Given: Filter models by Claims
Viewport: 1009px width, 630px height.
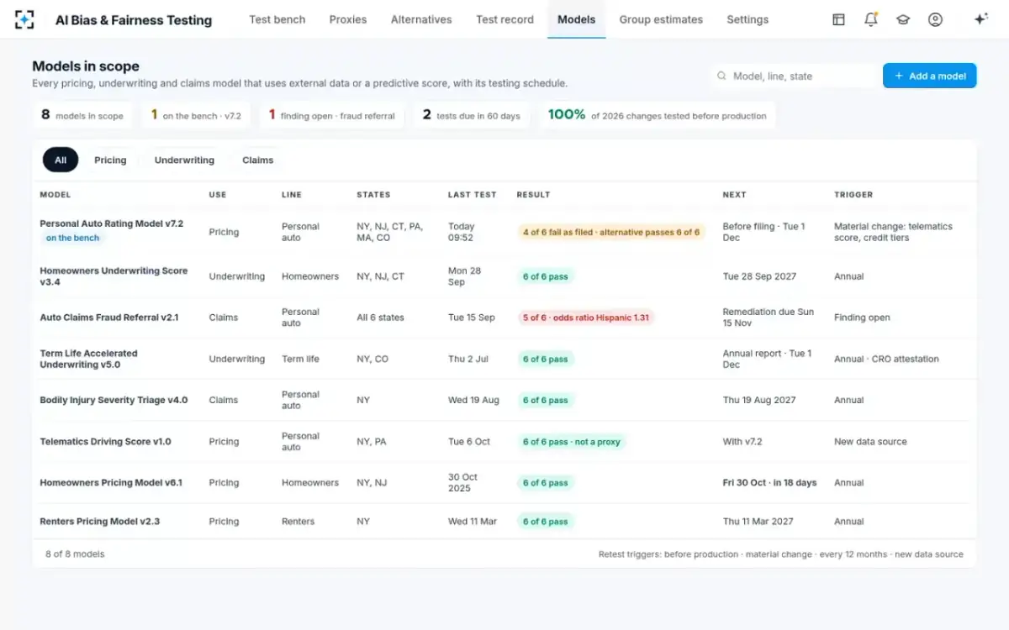Looking at the screenshot, I should point(257,160).
